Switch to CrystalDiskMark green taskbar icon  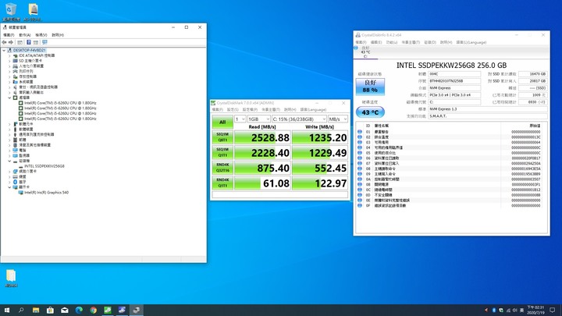click(108, 310)
